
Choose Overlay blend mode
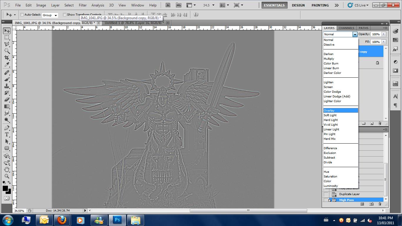pos(340,110)
